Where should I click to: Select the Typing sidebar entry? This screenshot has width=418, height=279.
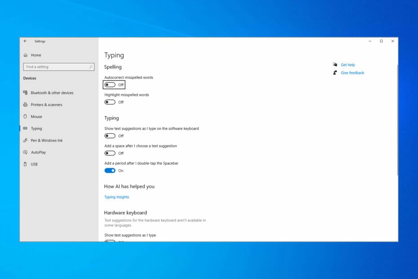38,128
